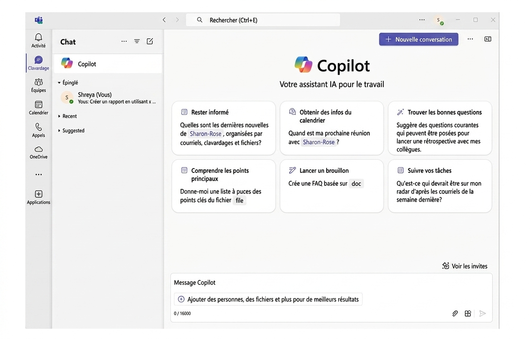This screenshot has height=339, width=532.
Task: Select the Suivre vos tâches card
Action: [440, 186]
